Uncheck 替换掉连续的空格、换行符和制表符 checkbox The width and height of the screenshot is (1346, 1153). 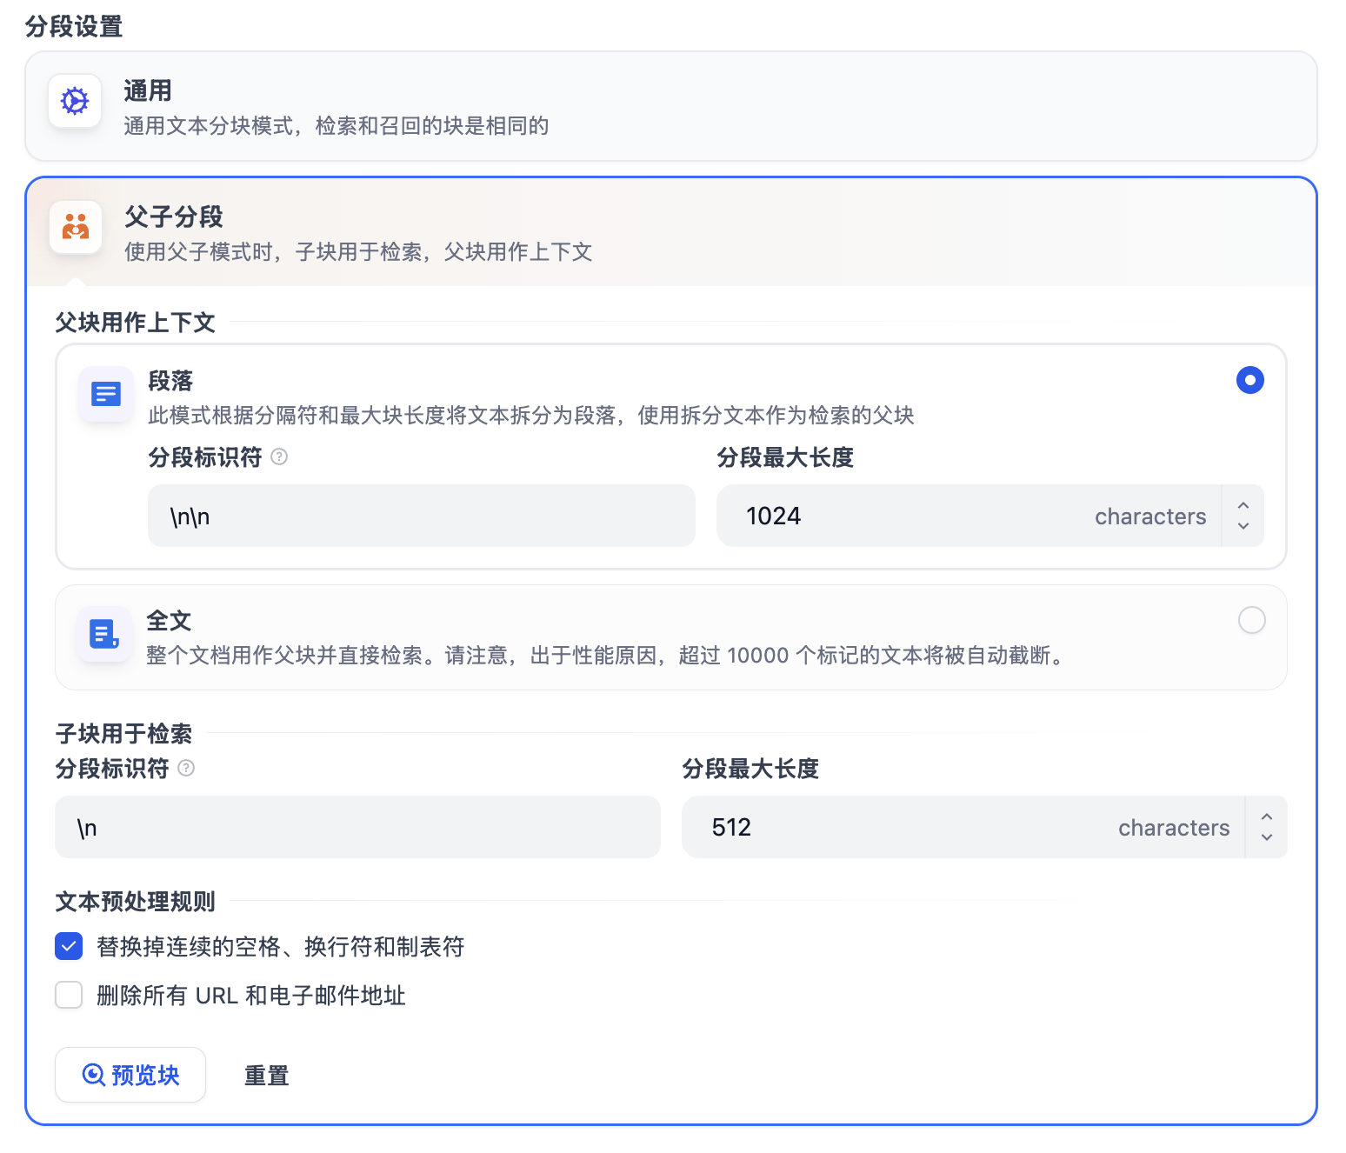(x=69, y=946)
